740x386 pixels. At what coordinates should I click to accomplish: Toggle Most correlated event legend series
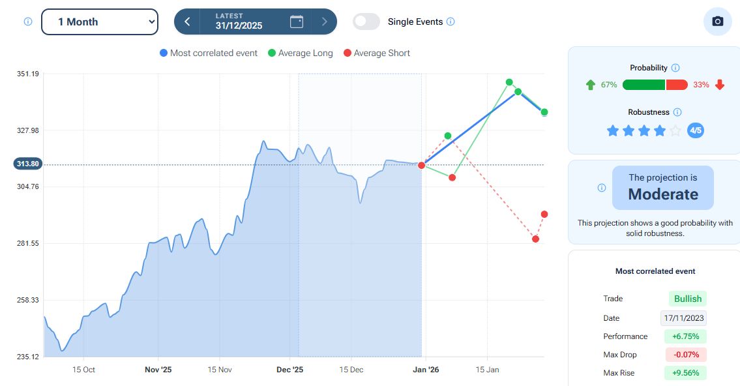coord(209,53)
